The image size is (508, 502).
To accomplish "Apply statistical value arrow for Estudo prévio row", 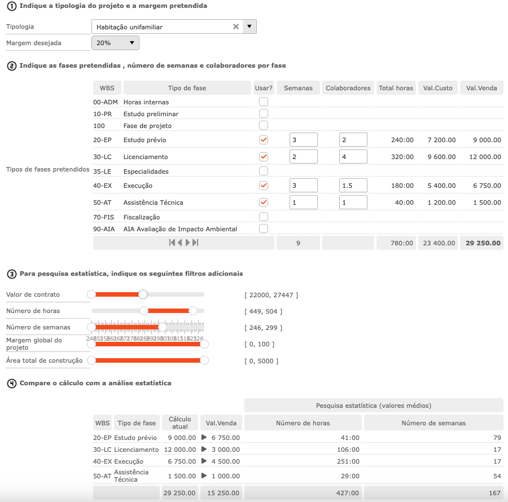I will (x=204, y=437).
